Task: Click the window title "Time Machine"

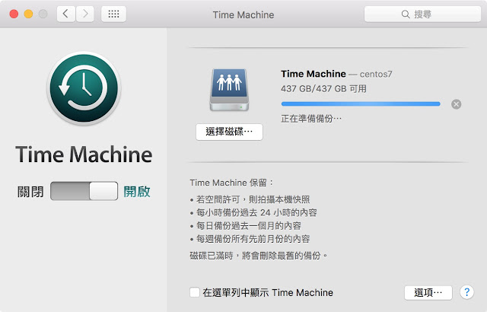Action: 243,14
